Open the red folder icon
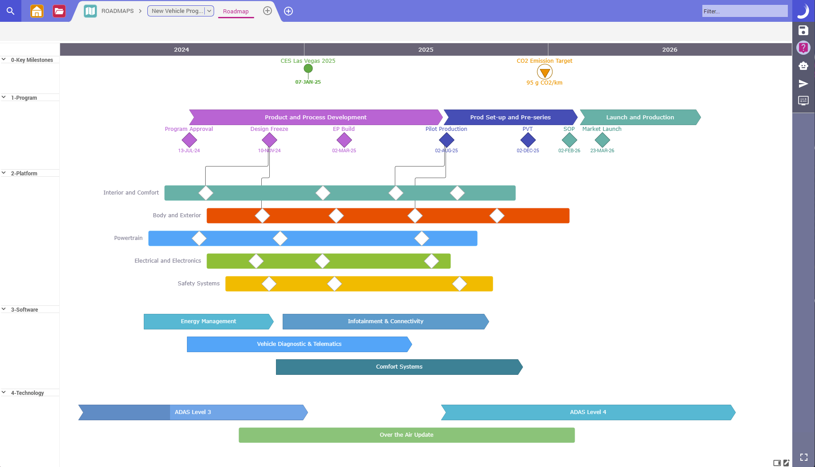Viewport: 815px width, 467px height. pyautogui.click(x=59, y=11)
